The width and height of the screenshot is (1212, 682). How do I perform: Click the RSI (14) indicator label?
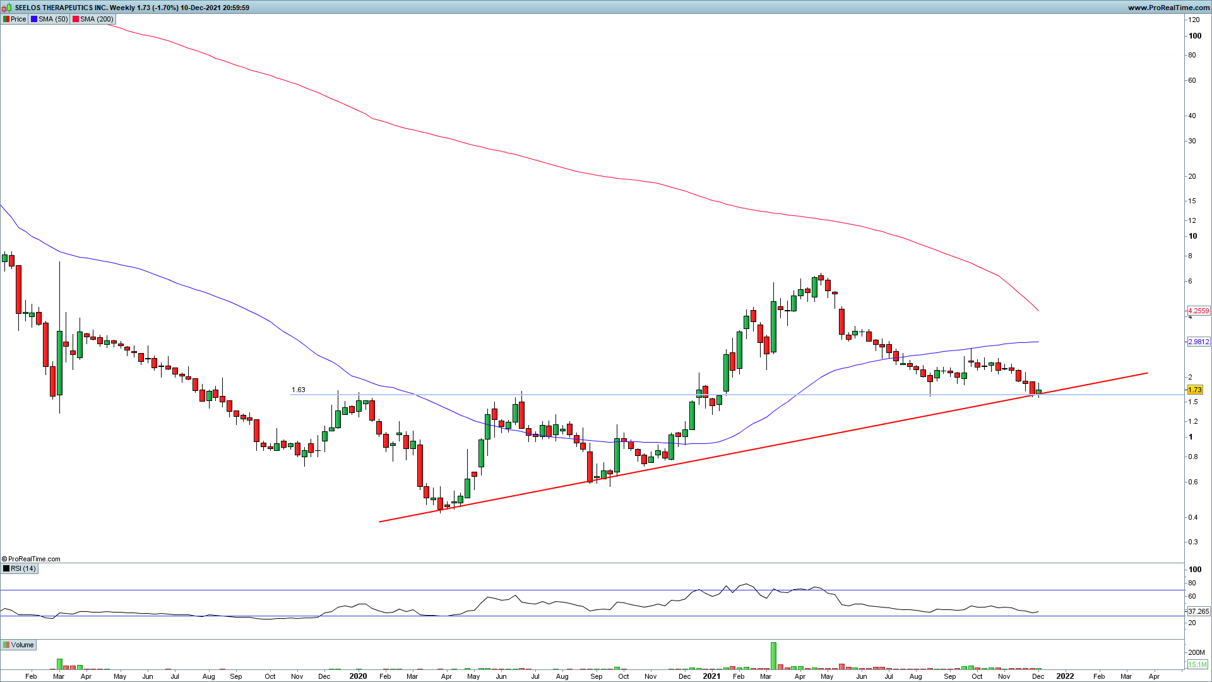23,568
